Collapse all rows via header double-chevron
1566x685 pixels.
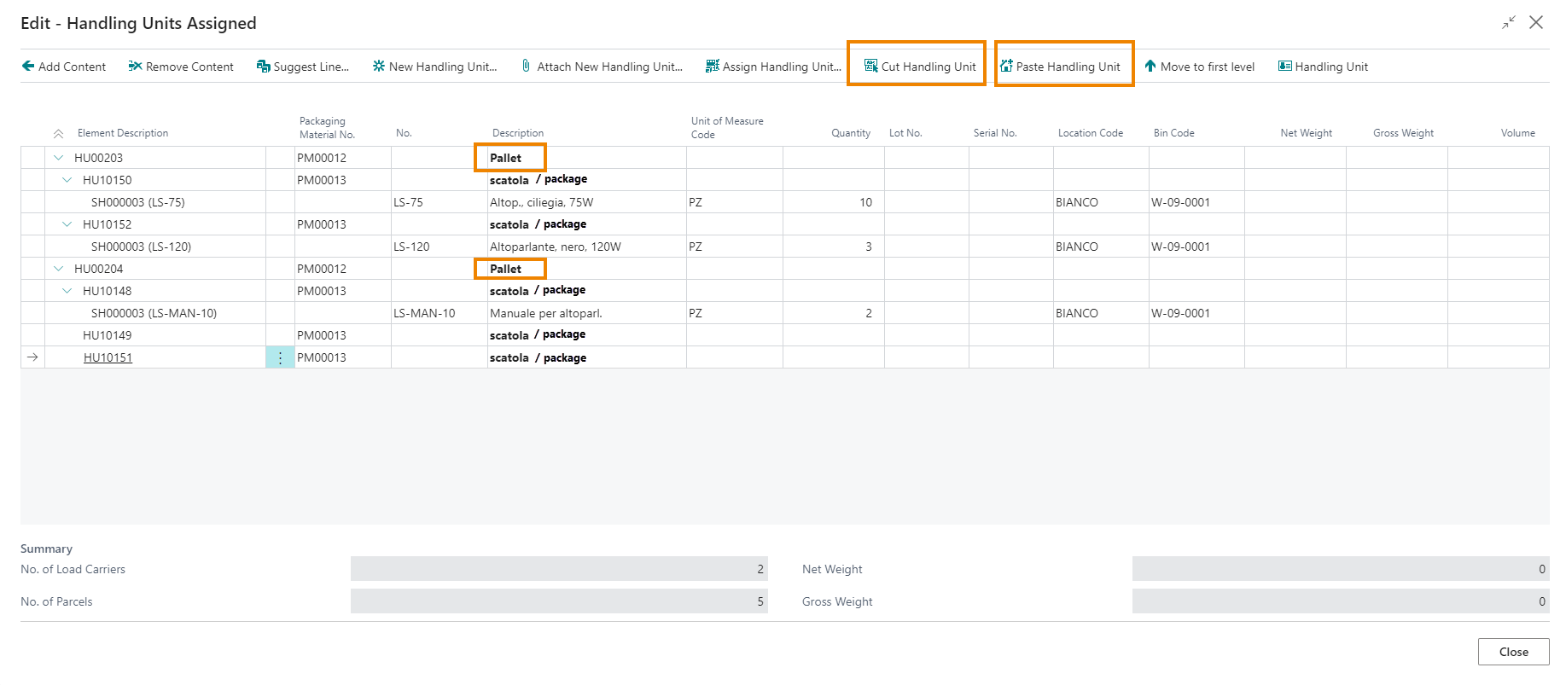[58, 134]
